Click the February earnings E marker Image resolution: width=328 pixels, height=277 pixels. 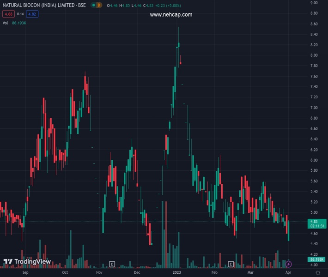231,264
